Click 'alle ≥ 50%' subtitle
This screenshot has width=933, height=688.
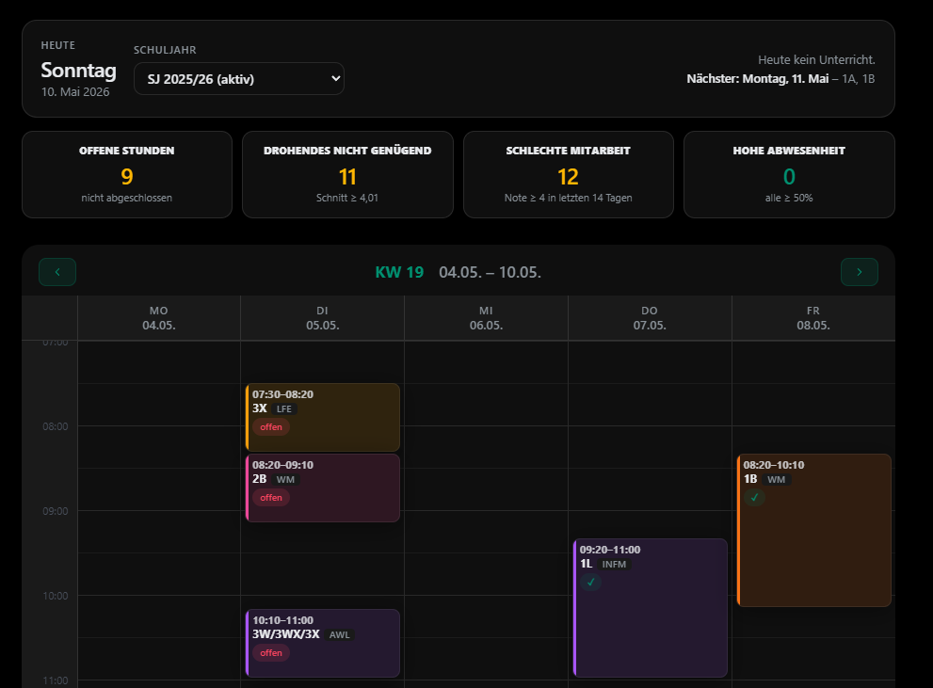pyautogui.click(x=789, y=198)
